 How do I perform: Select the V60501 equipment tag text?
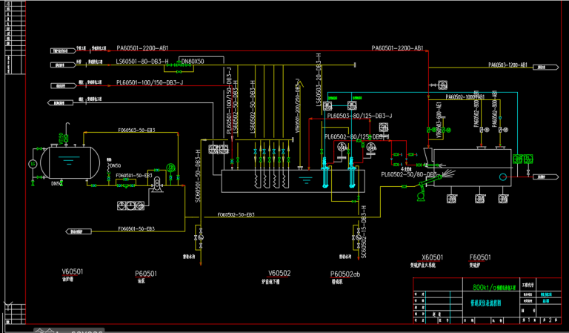(x=72, y=272)
